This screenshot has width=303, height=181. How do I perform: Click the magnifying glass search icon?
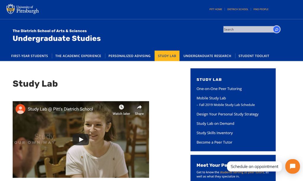tap(276, 29)
